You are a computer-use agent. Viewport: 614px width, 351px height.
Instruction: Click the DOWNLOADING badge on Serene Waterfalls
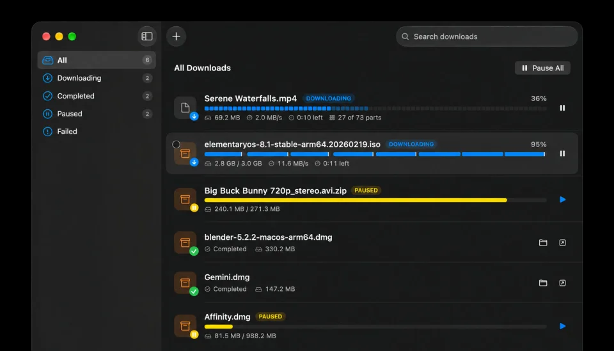click(329, 98)
